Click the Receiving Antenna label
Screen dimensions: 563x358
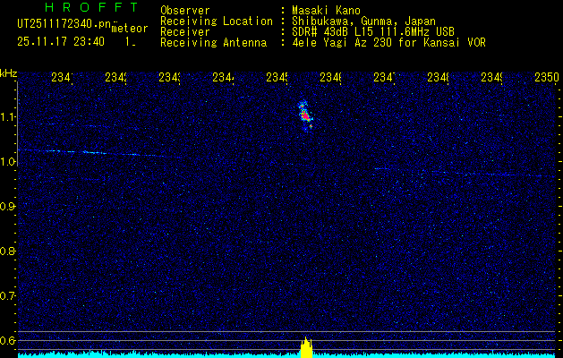pyautogui.click(x=214, y=43)
